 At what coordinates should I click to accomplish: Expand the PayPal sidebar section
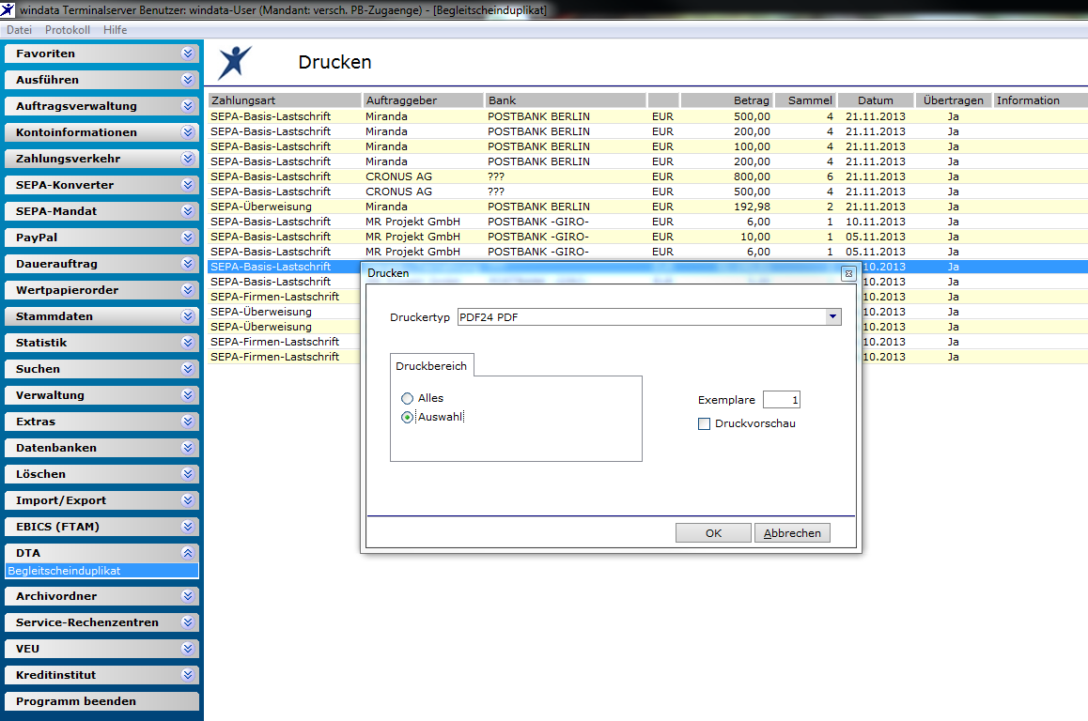(102, 238)
